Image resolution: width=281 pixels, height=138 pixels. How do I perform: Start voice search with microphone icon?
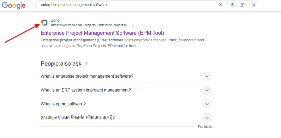[x=232, y=5]
